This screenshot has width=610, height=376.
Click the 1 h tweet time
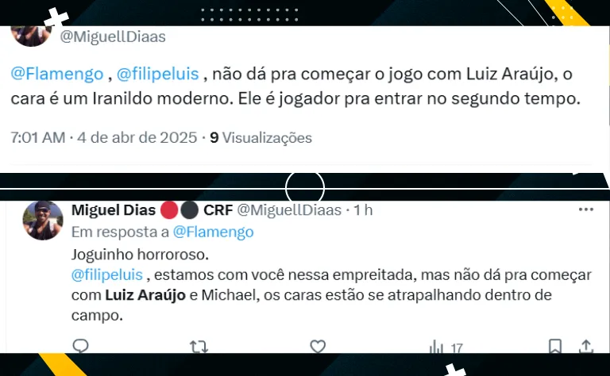tap(363, 209)
